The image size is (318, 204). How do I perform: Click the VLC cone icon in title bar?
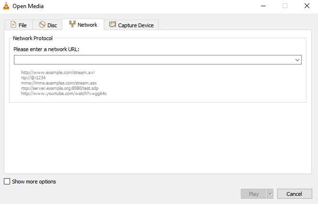pos(6,6)
